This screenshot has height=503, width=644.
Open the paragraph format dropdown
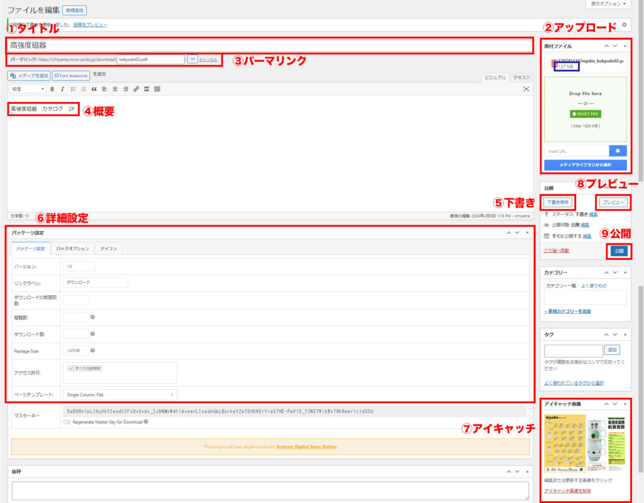(x=28, y=89)
